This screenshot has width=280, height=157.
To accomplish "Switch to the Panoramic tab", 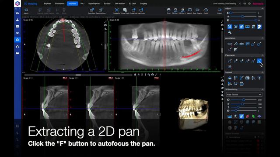I will click(x=60, y=3).
